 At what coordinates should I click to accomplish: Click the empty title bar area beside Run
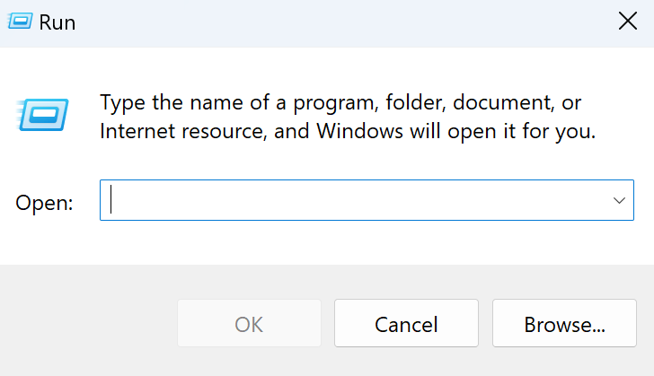tap(333, 23)
